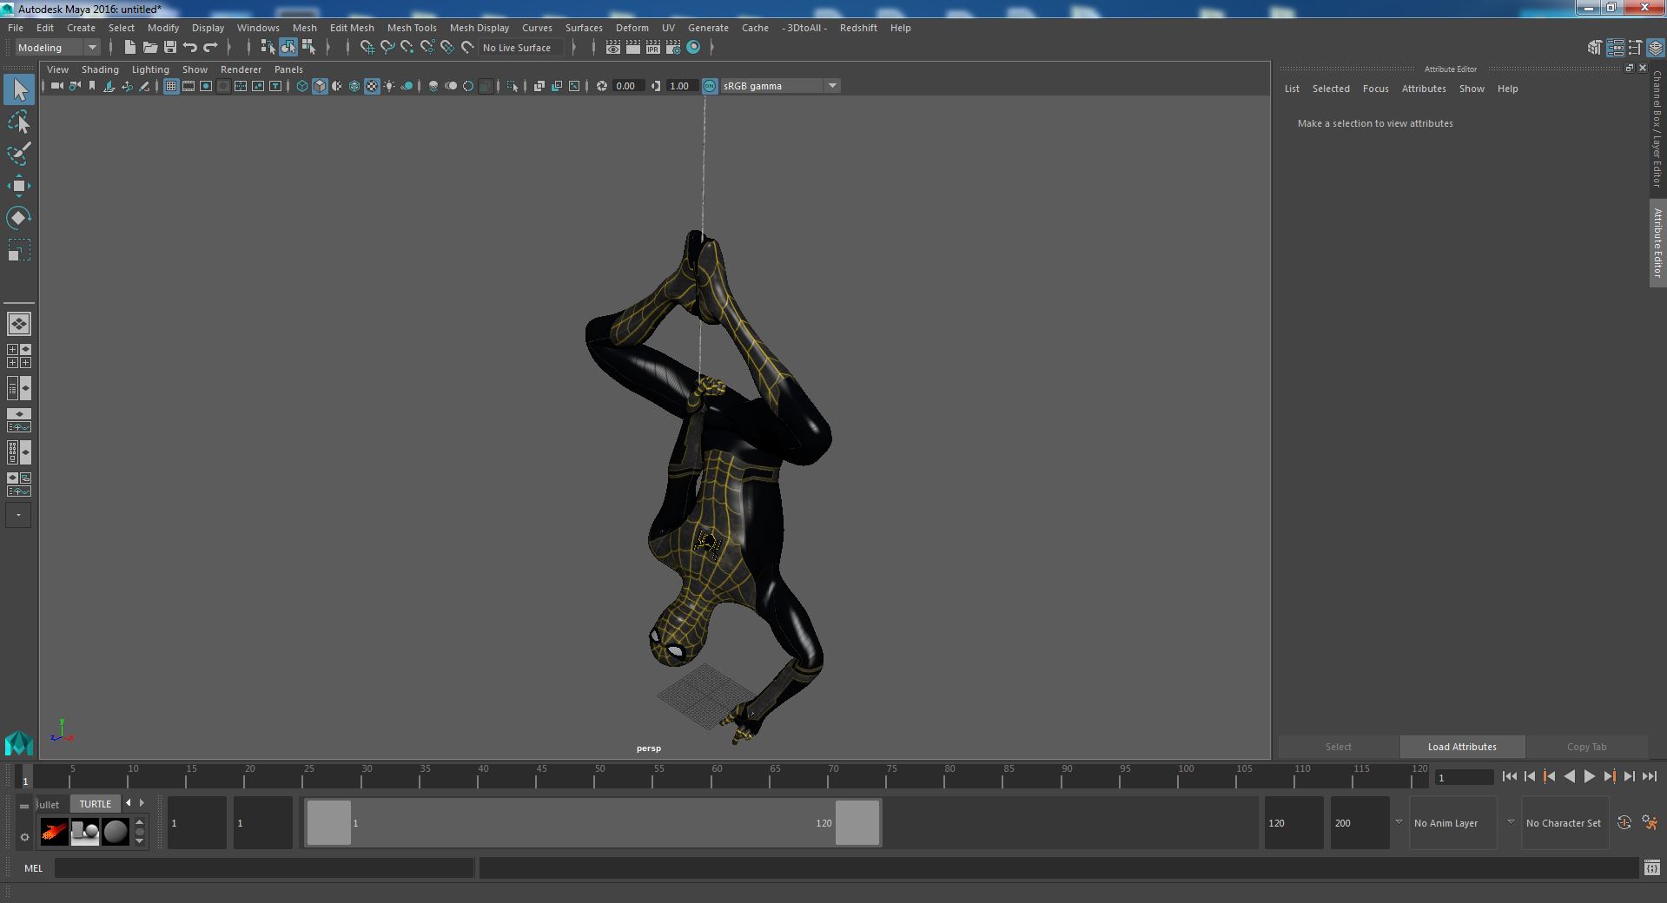This screenshot has height=903, width=1667.
Task: Click Load Attributes button
Action: point(1462,747)
